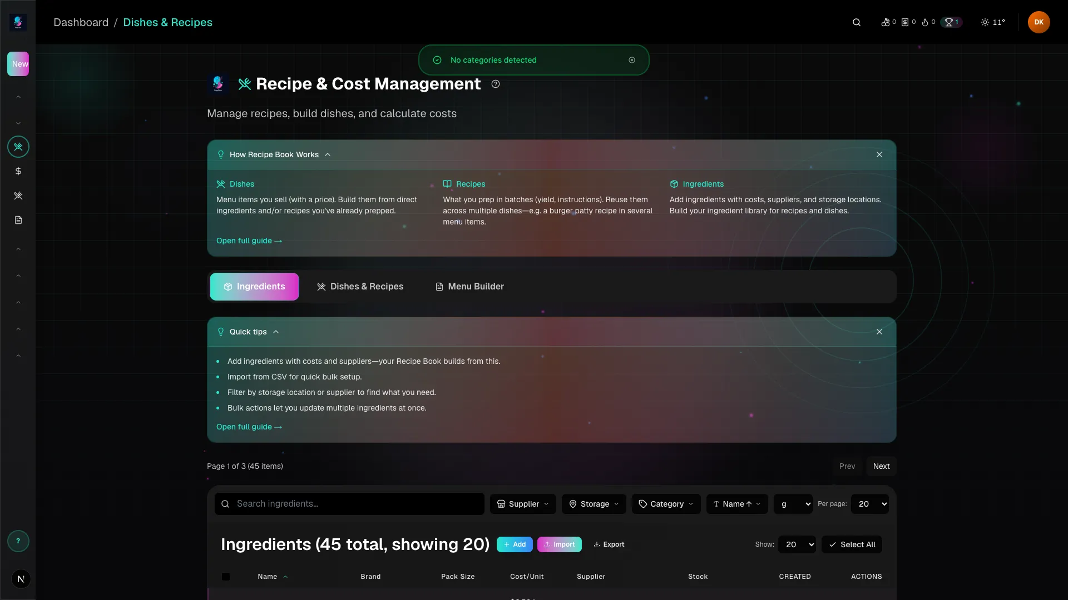Image resolution: width=1068 pixels, height=600 pixels.
Task: Close the Quick tips panel
Action: click(x=879, y=332)
